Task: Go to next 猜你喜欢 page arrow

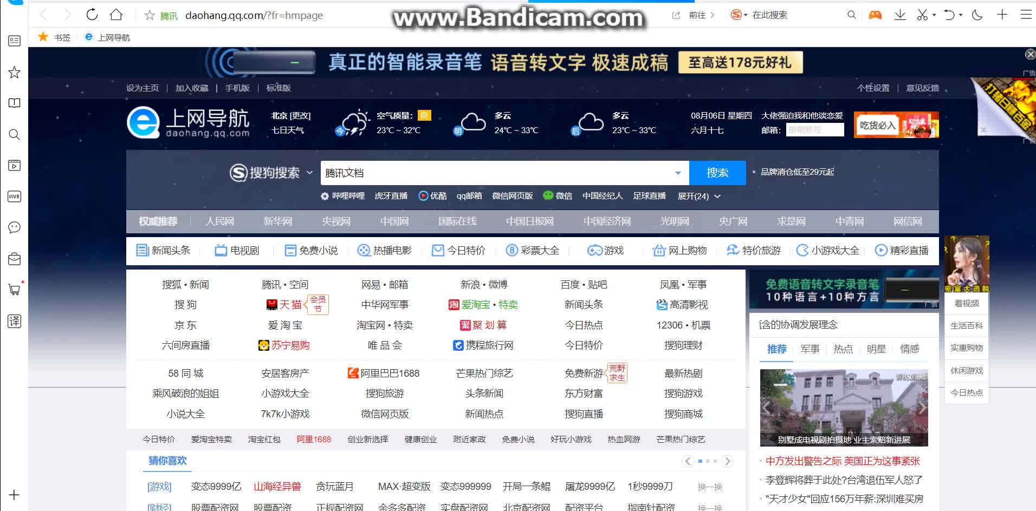Action: 728,461
